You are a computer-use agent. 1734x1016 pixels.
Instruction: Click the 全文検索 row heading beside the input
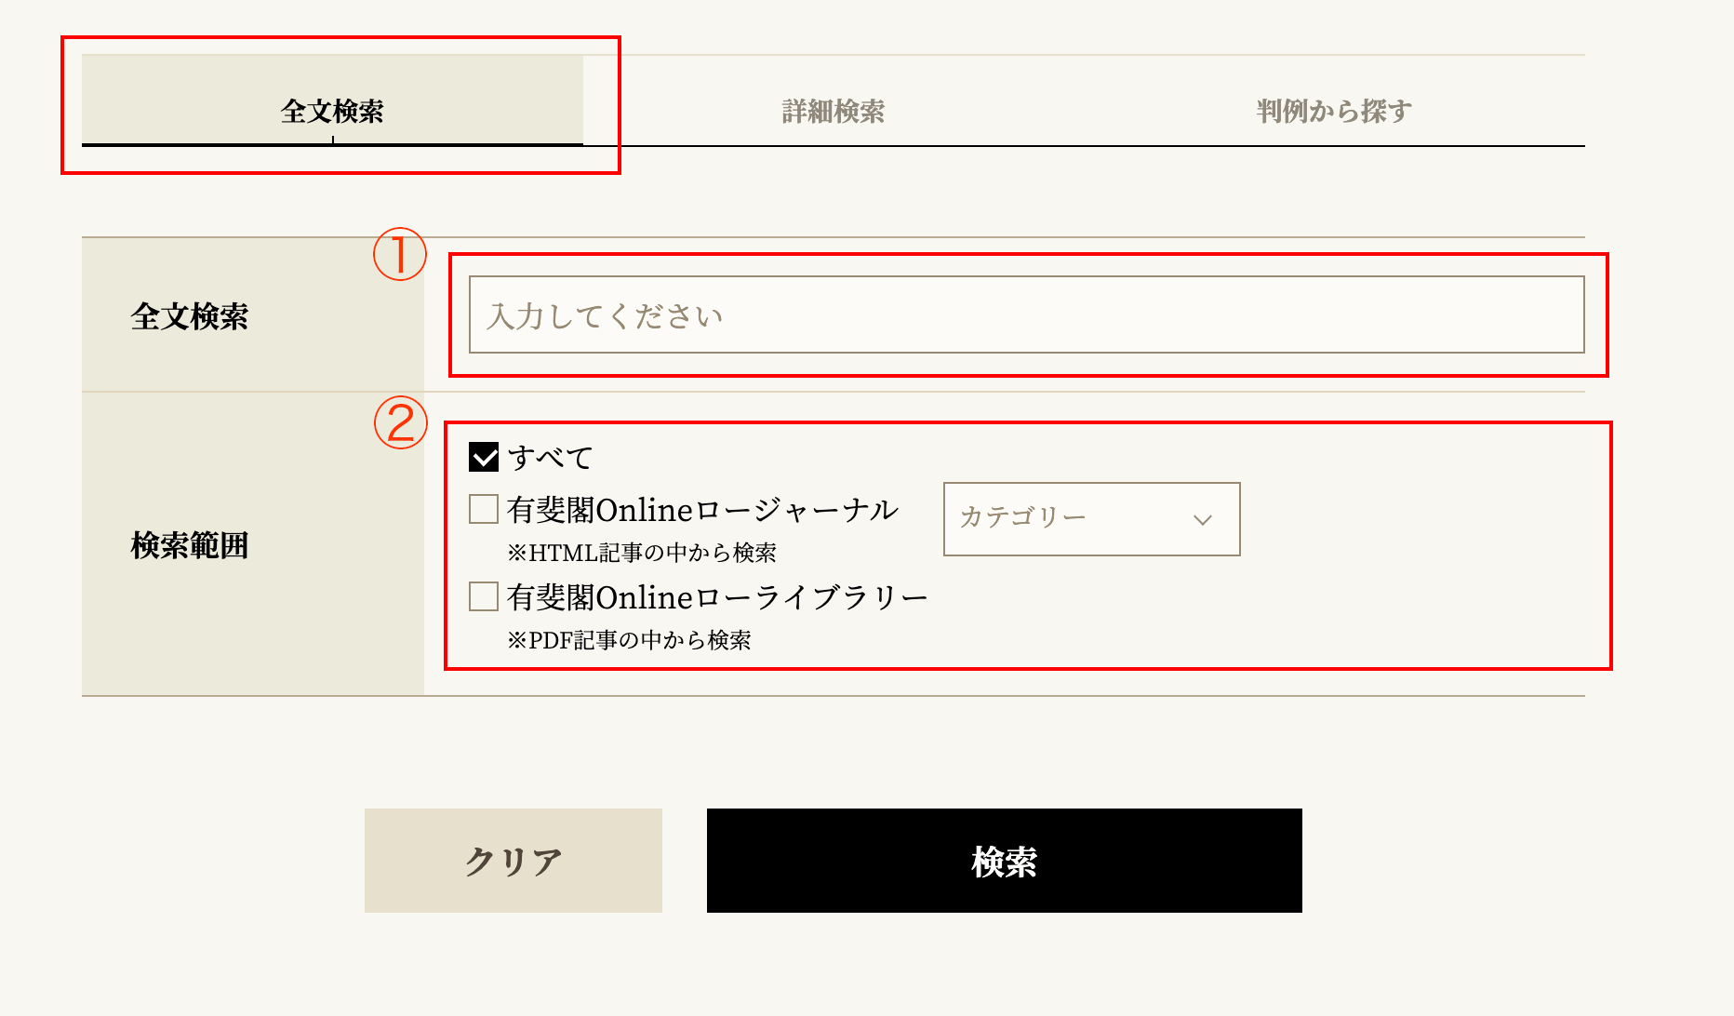pos(190,316)
